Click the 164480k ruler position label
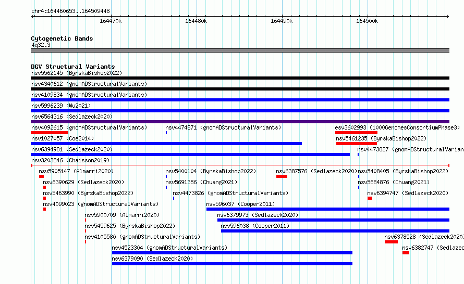Image resolution: width=464 pixels, height=284 pixels. tap(196, 21)
